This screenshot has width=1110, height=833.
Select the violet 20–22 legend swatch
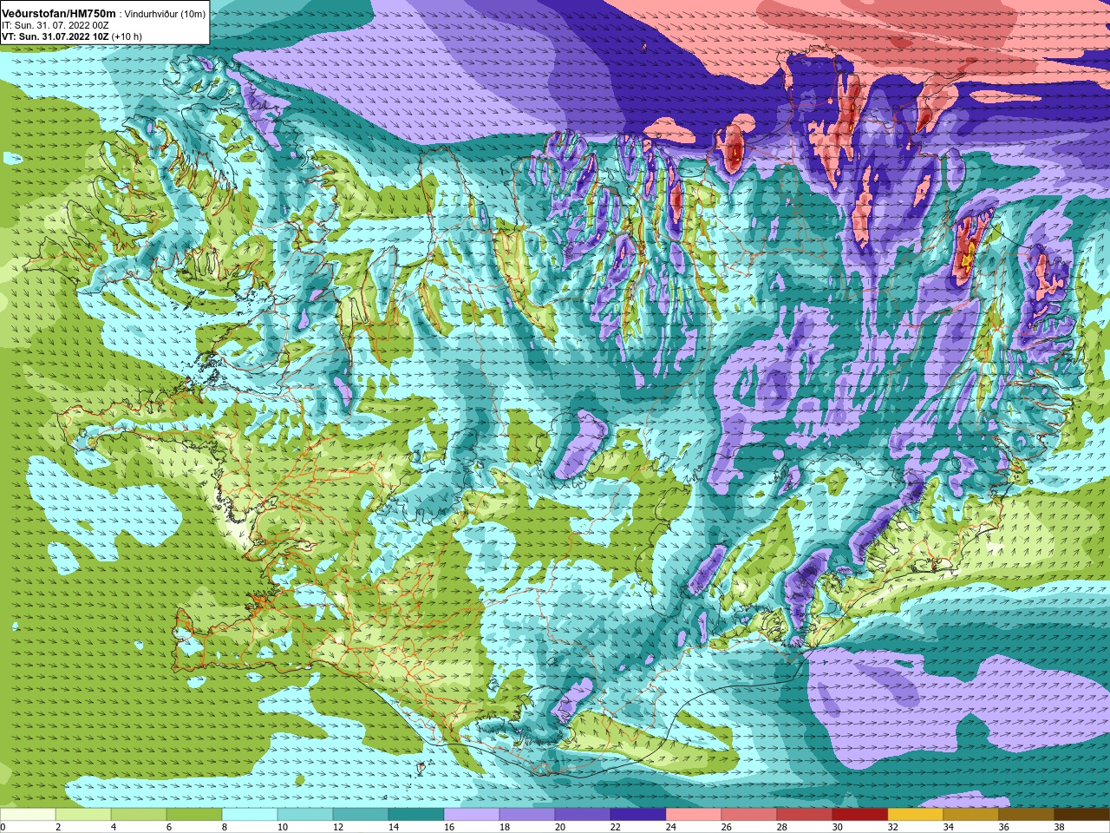tap(583, 815)
